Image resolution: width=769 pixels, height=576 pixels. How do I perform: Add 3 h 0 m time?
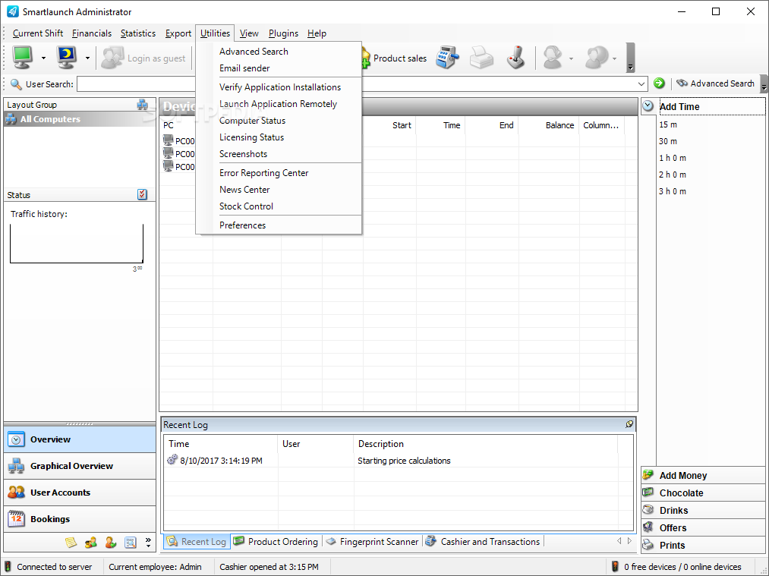pyautogui.click(x=673, y=191)
